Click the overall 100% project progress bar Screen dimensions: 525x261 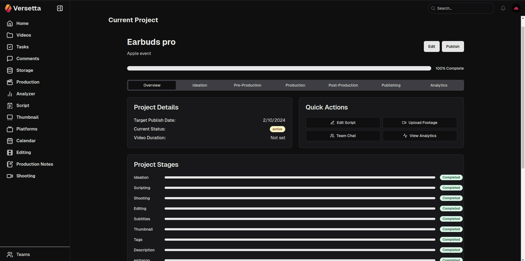(279, 69)
